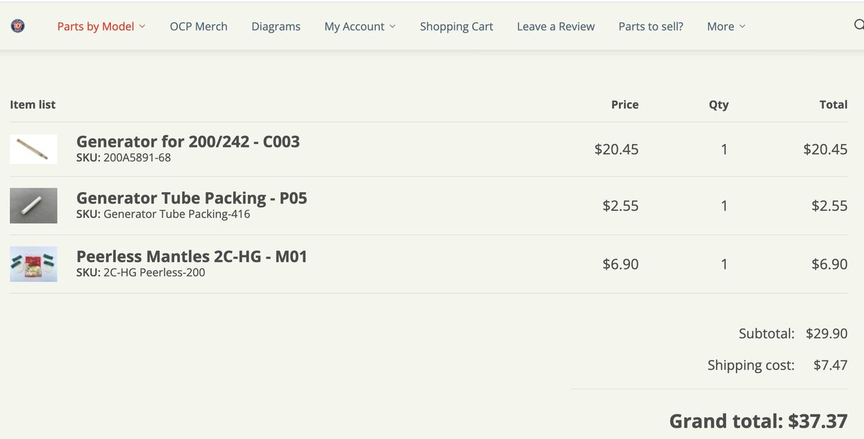864x439 pixels.
Task: Open the Generator Tube Packing thumbnail
Action: [33, 206]
